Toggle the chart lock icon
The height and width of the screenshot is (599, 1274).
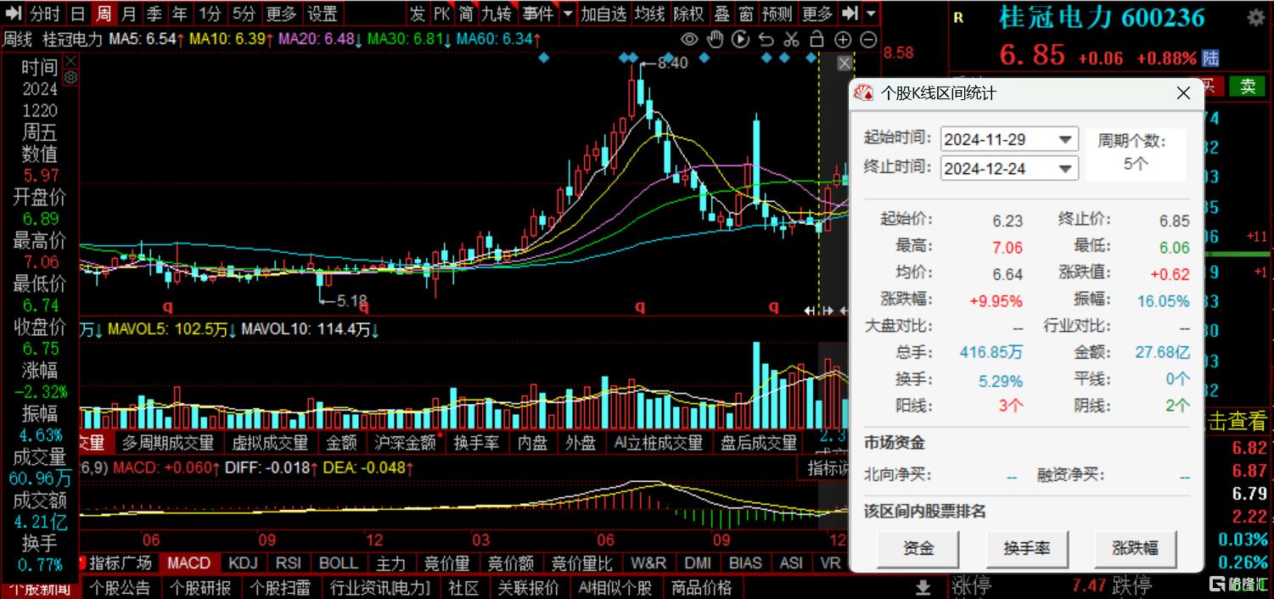pyautogui.click(x=817, y=39)
